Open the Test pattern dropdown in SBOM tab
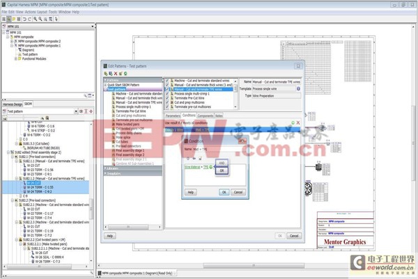The height and width of the screenshot is (279, 418). [76, 111]
